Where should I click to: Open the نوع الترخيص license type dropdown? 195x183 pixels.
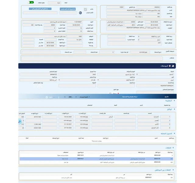[77, 80]
